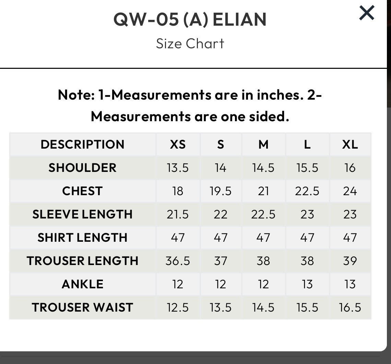Click the SHIRT LENGTH row label
391x364 pixels.
[82, 238]
